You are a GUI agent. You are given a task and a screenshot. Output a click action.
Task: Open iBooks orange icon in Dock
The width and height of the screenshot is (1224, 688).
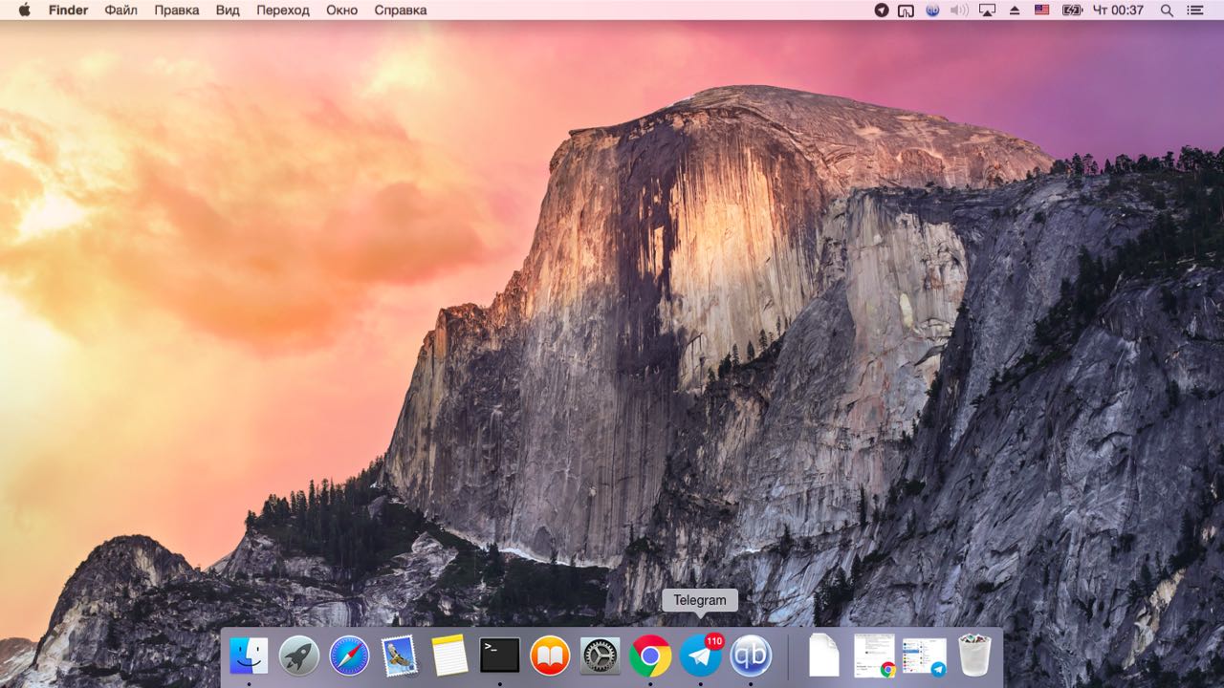tap(550, 656)
